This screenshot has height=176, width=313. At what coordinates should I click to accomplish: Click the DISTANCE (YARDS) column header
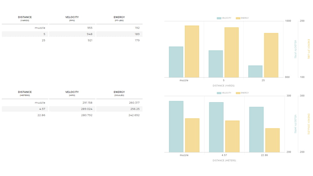[25, 19]
